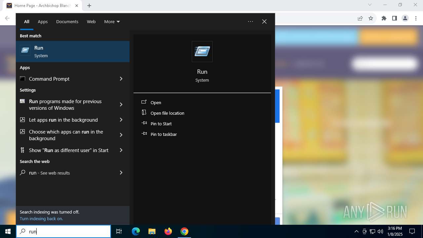Switch to the Apps search tab

43,21
